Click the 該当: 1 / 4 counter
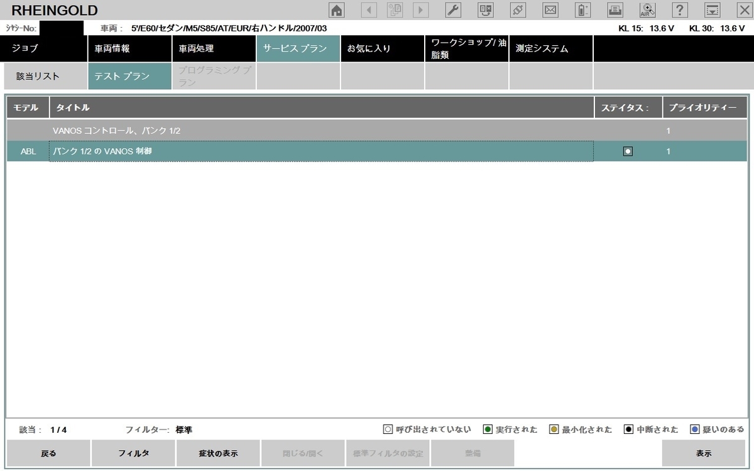754x471 pixels. [x=43, y=430]
